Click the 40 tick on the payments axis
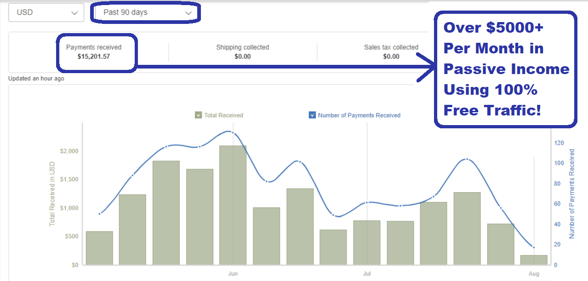This screenshot has width=588, height=281. (x=557, y=224)
